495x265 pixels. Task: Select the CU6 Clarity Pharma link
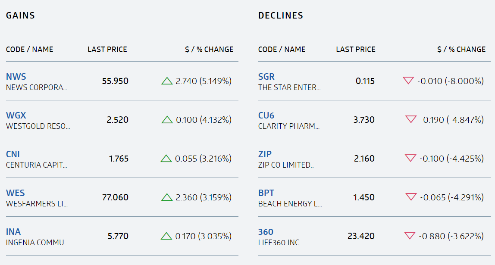point(266,115)
